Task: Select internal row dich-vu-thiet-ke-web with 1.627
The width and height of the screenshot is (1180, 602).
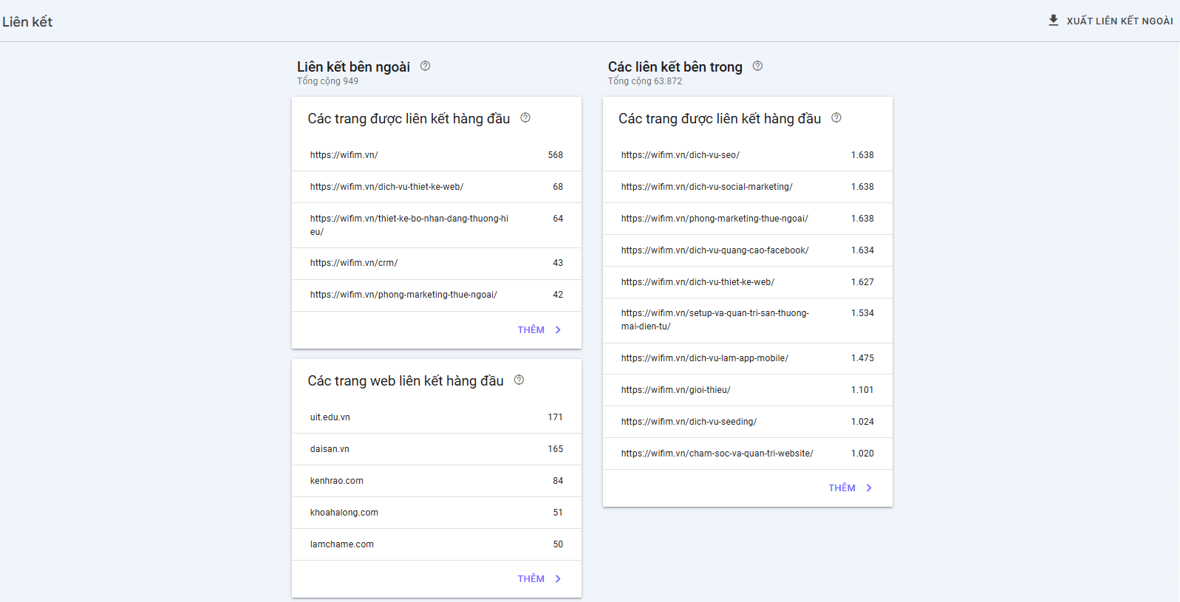Action: [748, 282]
